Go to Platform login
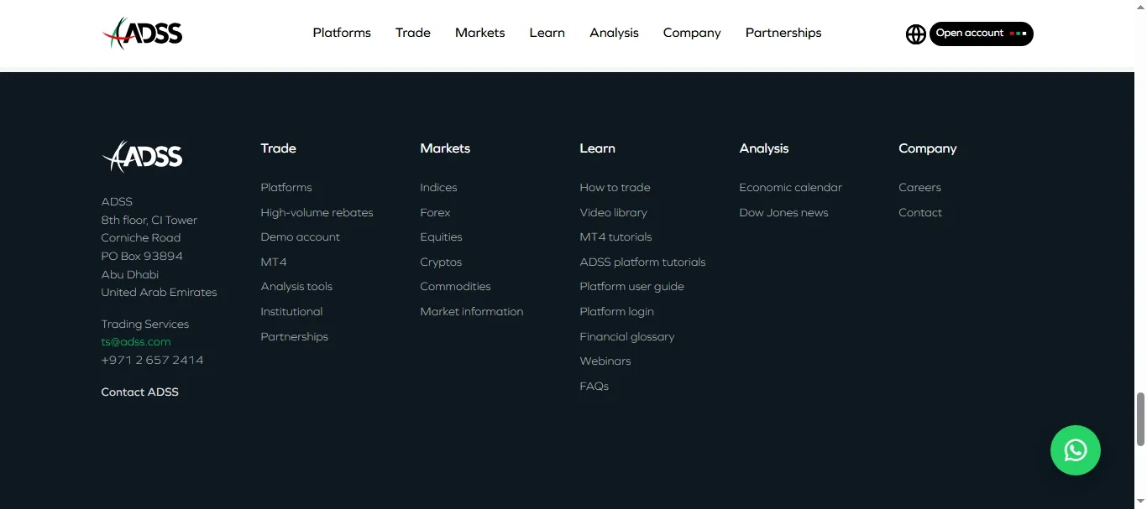This screenshot has width=1147, height=509. pos(616,311)
